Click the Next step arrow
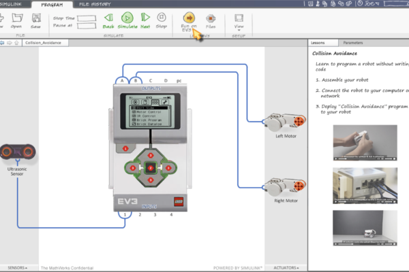The image size is (409, 272). click(145, 18)
